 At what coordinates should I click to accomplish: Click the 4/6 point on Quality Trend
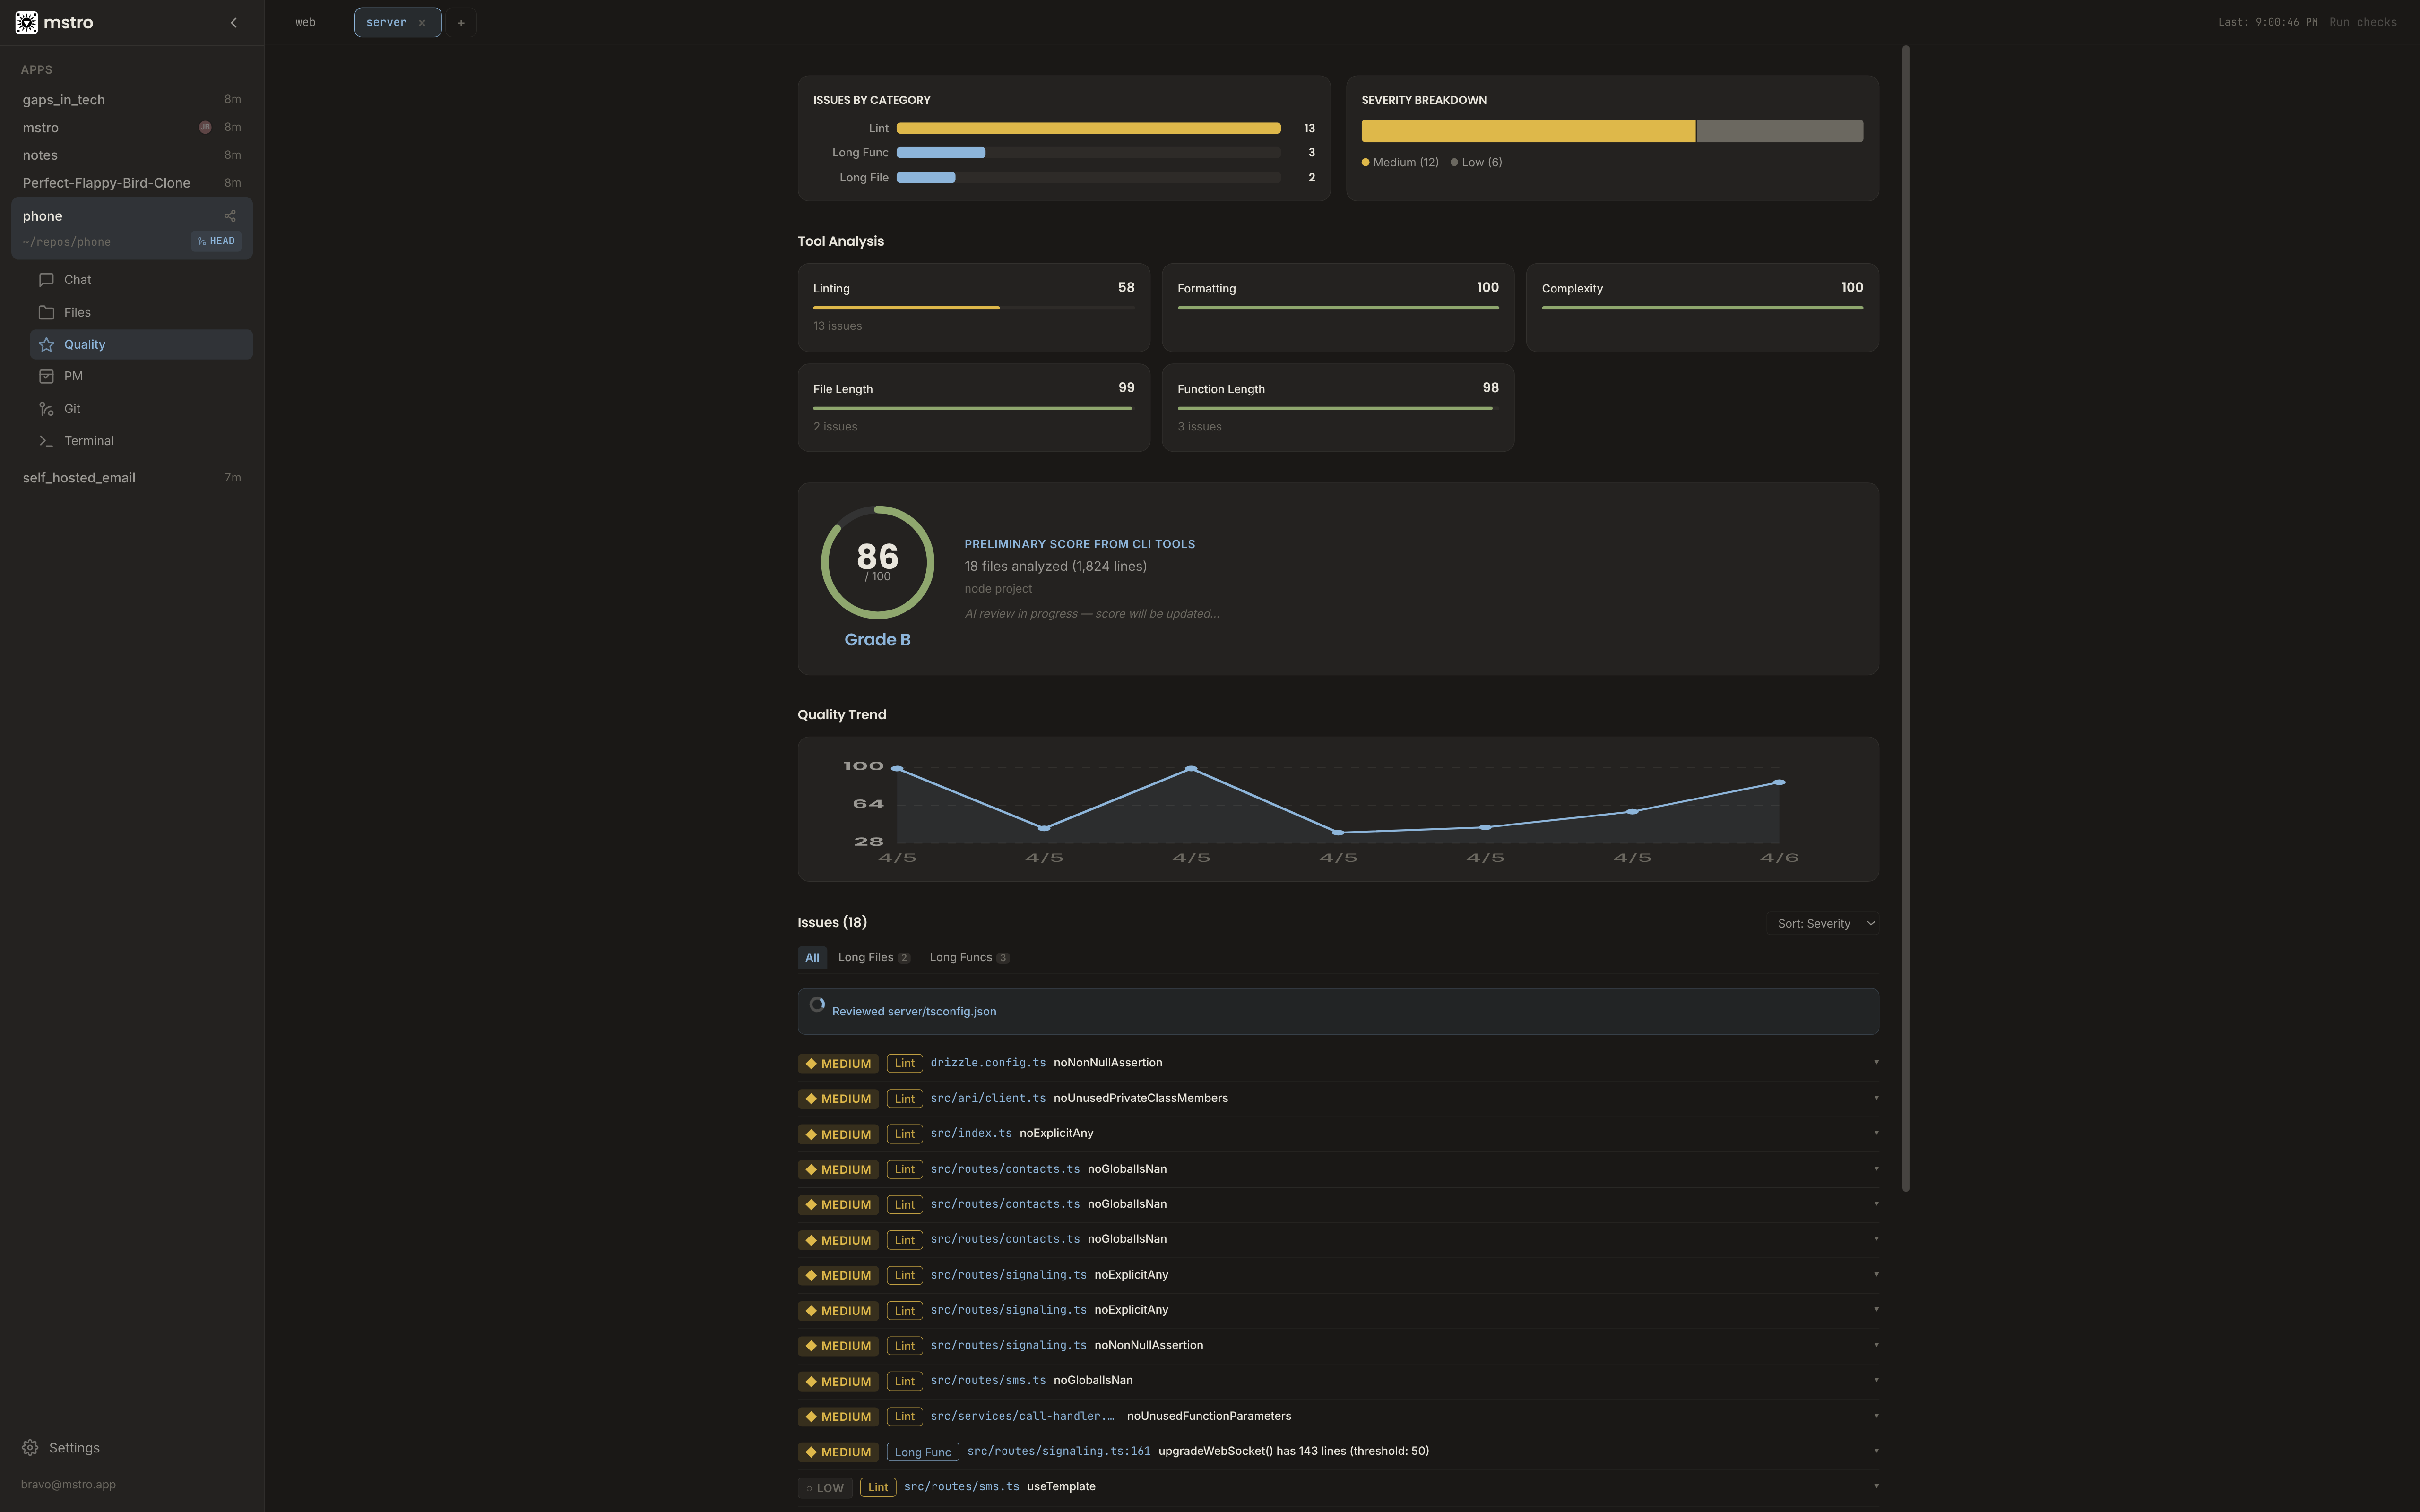tap(1778, 782)
